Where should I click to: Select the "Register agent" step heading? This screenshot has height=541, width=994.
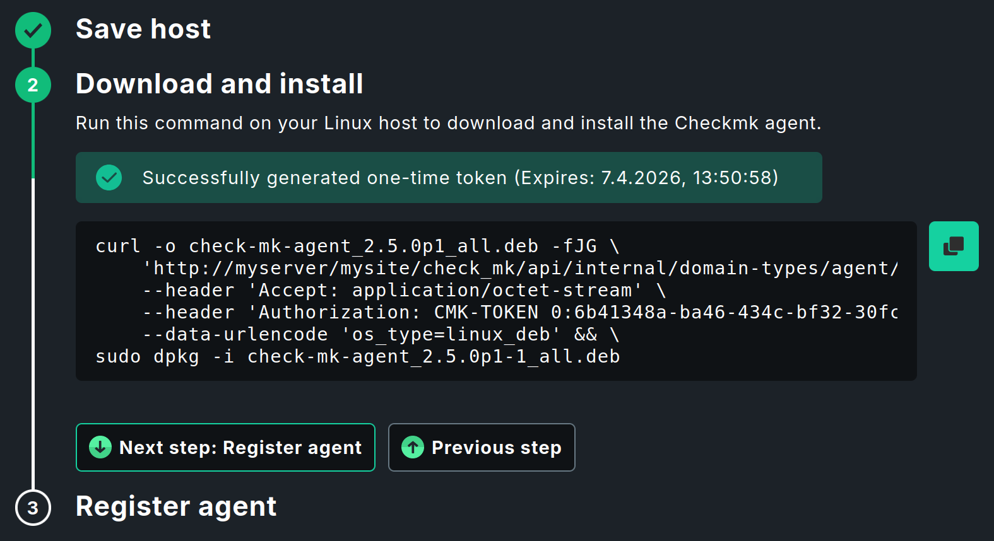176,507
